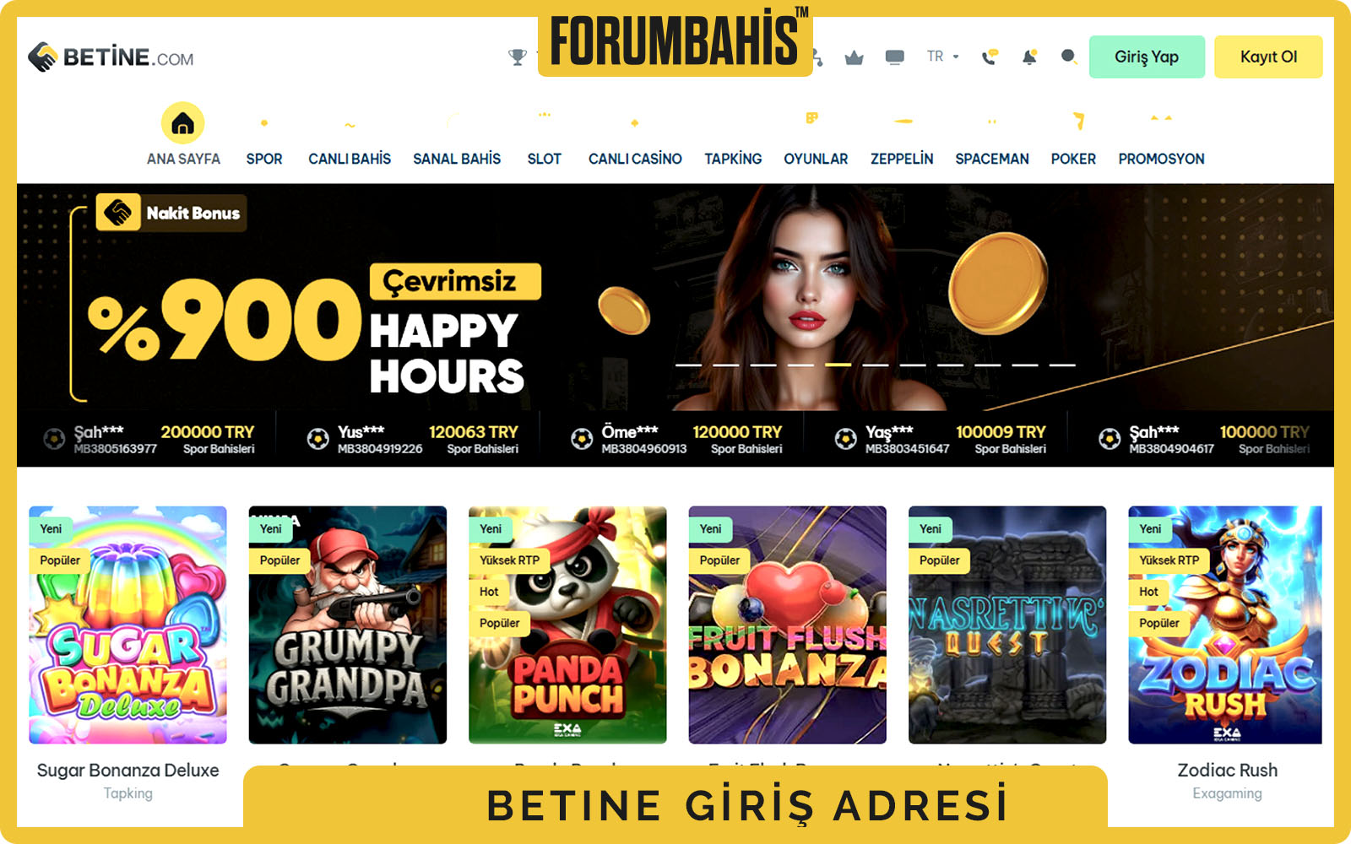Click the search magnifier icon
The width and height of the screenshot is (1351, 844).
click(1069, 57)
